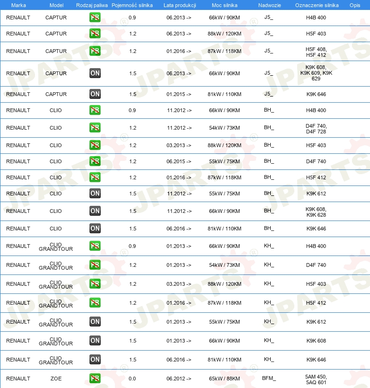Viewport: 370px width, 388px height.
Task: Select RENAULT cell in the ZOE row
Action: (18, 379)
